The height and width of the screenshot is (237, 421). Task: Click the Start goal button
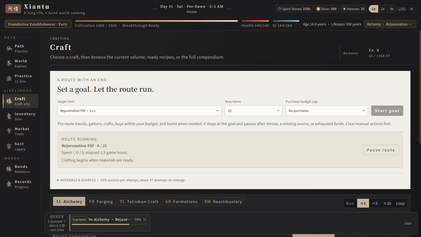[x=387, y=111]
